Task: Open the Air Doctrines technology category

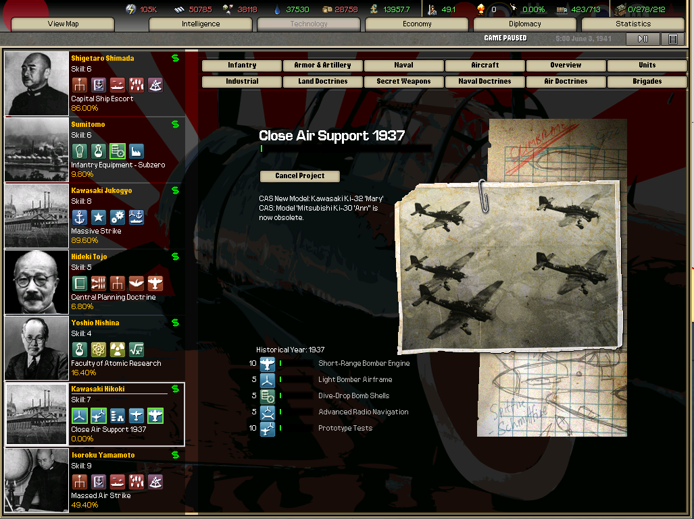Action: click(x=566, y=82)
